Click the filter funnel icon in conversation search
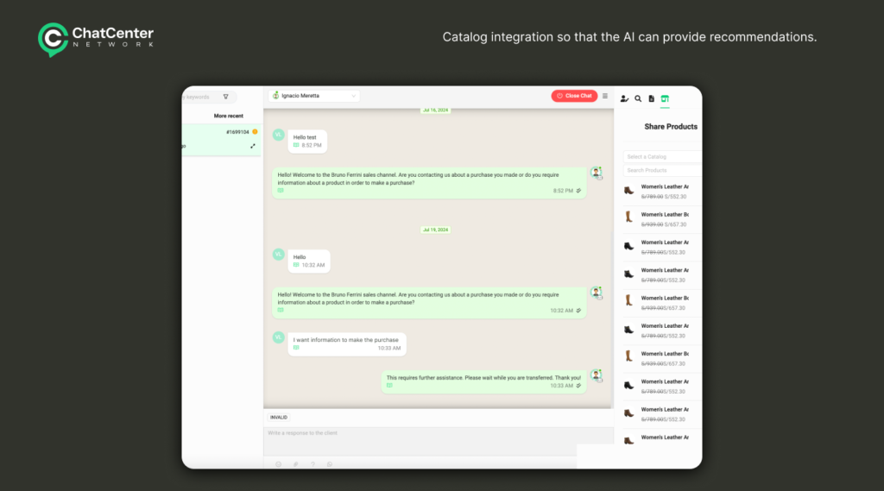 pyautogui.click(x=226, y=97)
